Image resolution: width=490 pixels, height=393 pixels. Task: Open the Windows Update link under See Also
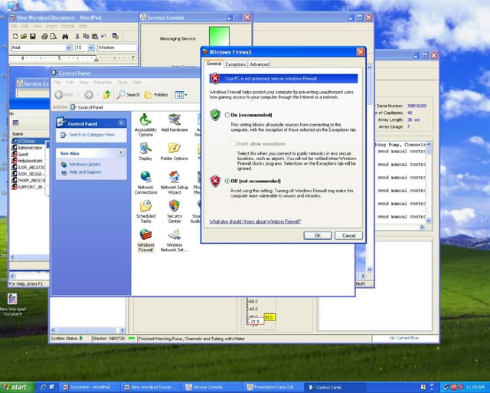click(x=85, y=165)
